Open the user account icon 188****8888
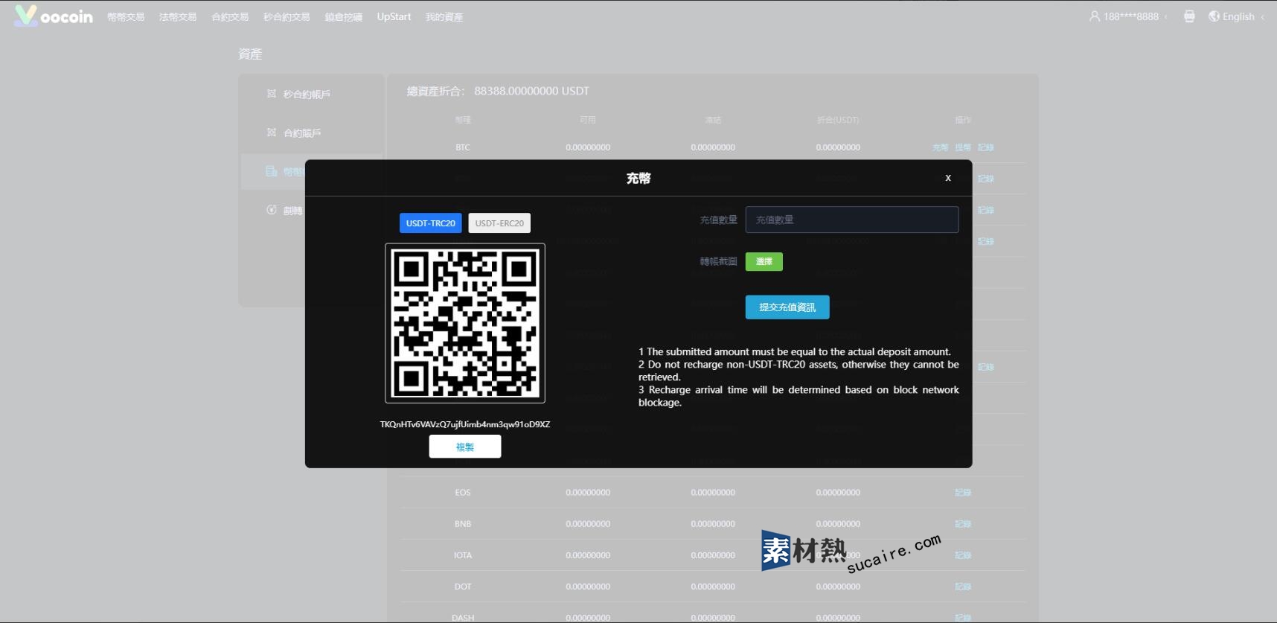Screen dimensions: 1277x623 pos(1094,16)
